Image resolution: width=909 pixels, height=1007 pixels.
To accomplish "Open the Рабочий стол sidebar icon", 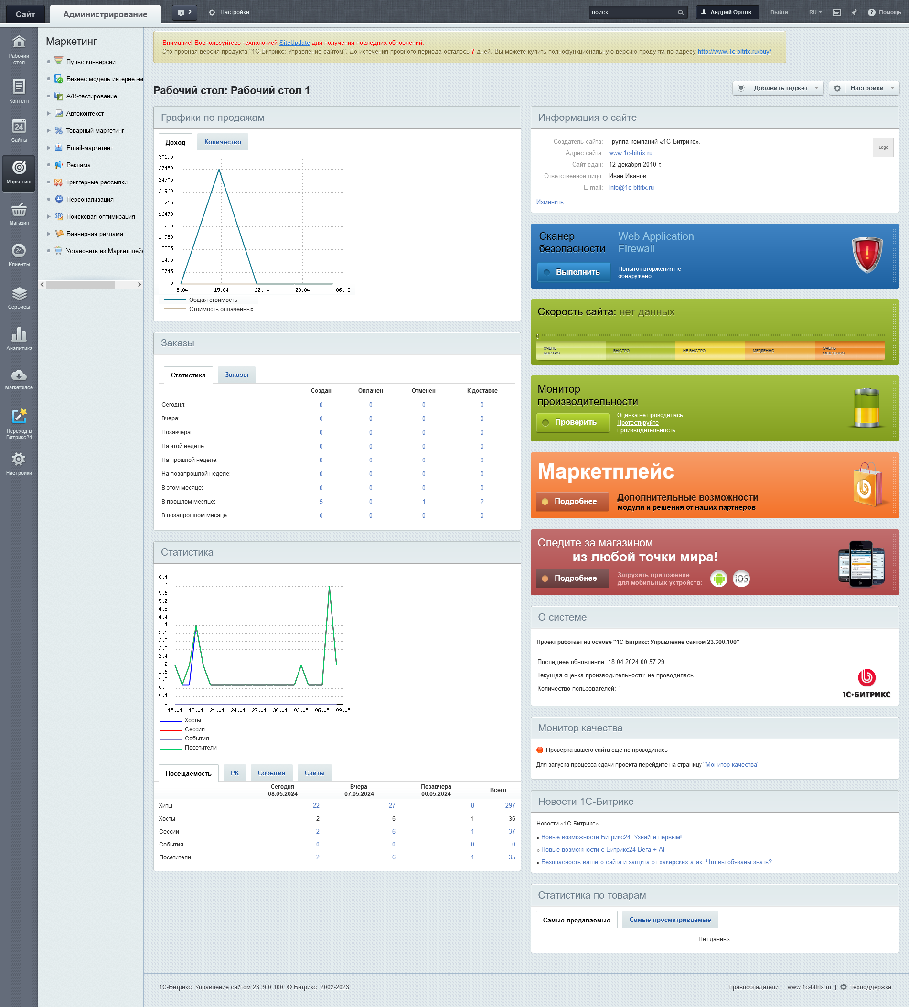I will point(19,49).
